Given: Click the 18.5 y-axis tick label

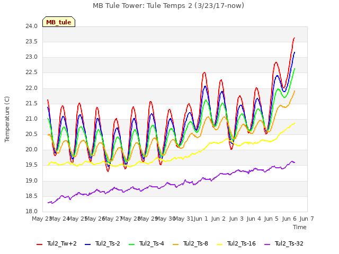Looking at the screenshot, I should (32, 196).
